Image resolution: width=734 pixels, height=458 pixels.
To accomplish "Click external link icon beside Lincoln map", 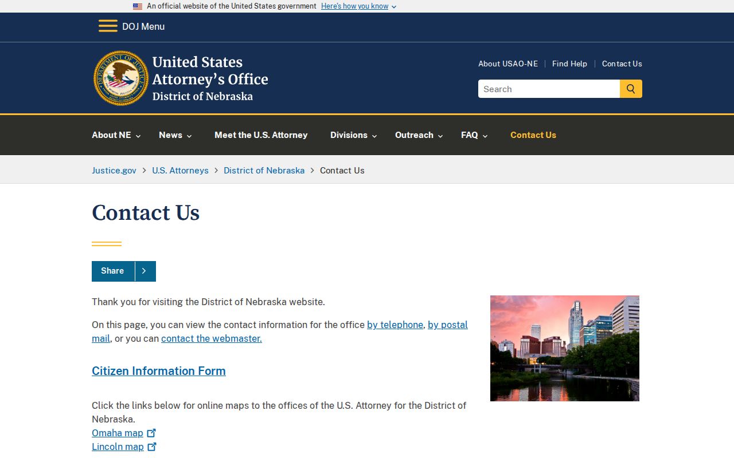I will click(152, 447).
